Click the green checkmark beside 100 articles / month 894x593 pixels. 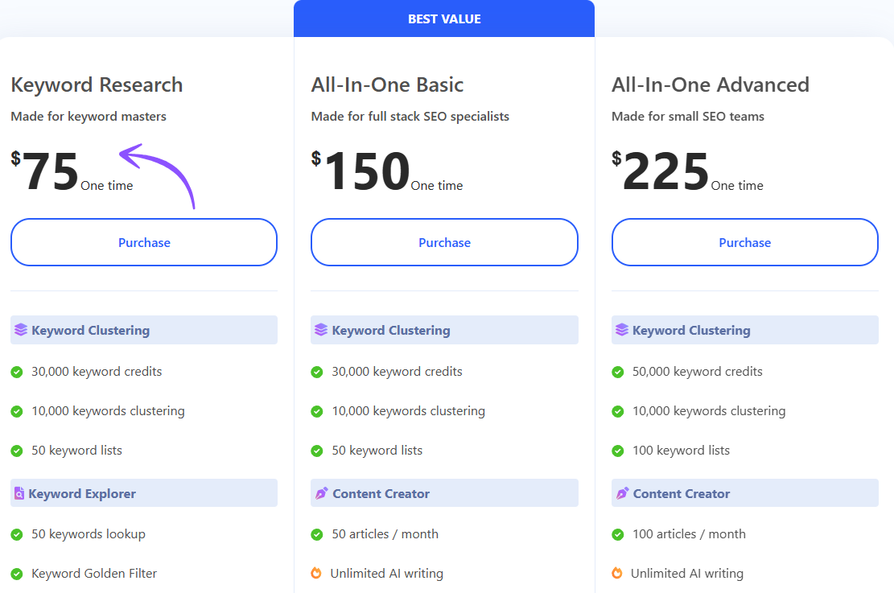click(x=618, y=534)
